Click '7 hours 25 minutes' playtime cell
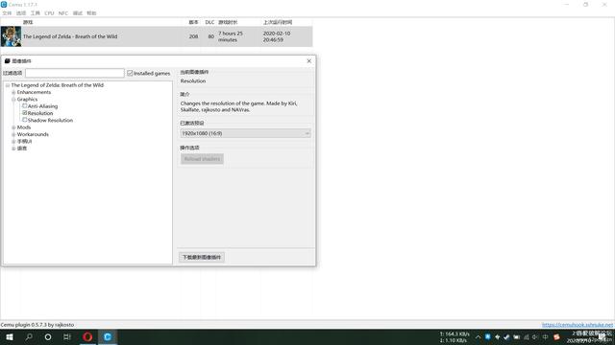This screenshot has height=345, width=615. click(231, 36)
